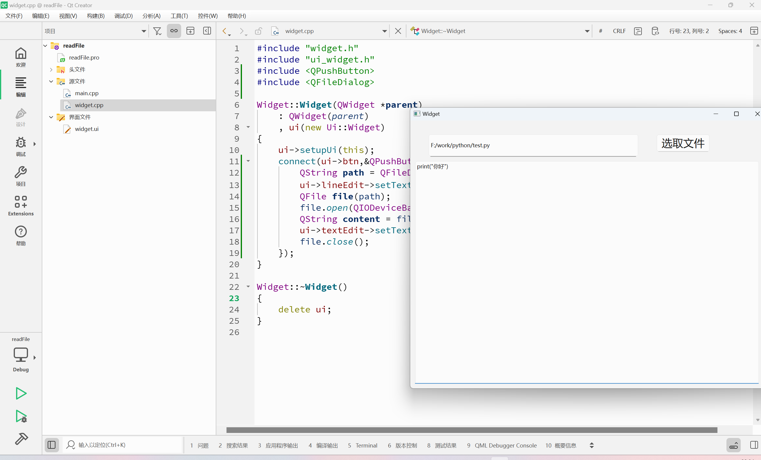Switch to the 编译输出 output pane

pyautogui.click(x=323, y=445)
